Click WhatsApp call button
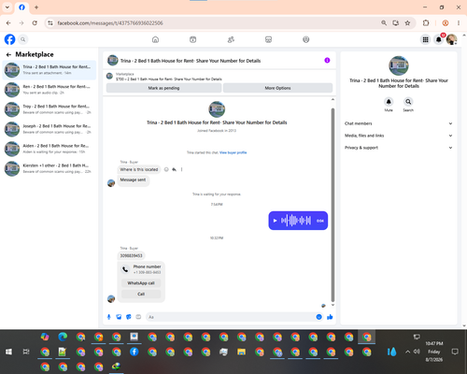The height and width of the screenshot is (374, 467). [x=141, y=283]
